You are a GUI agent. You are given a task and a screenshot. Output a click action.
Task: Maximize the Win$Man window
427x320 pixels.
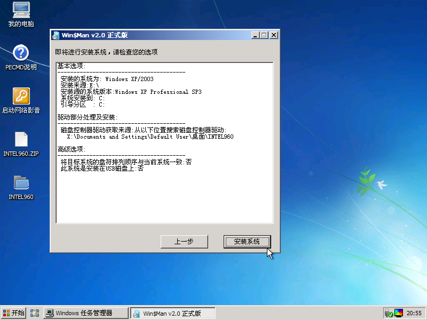pos(264,35)
